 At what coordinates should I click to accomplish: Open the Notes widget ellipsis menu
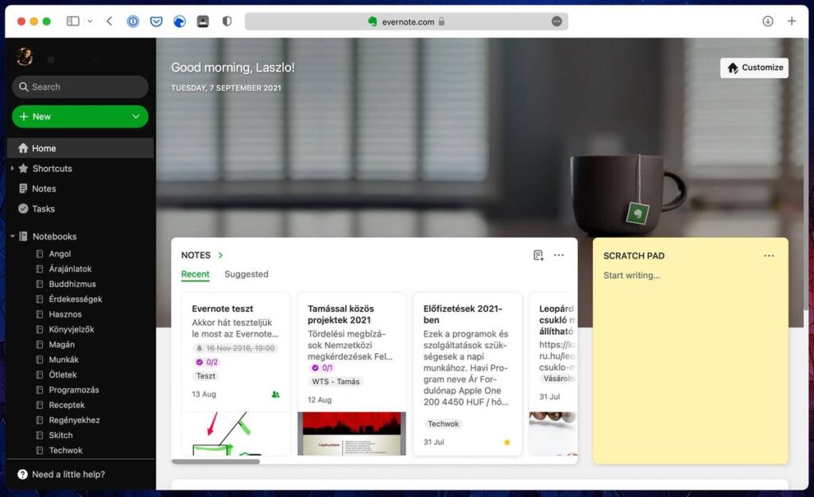559,255
